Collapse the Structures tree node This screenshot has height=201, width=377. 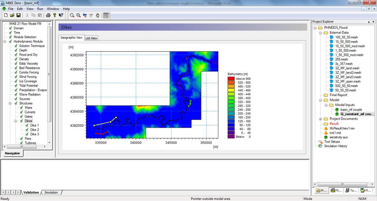click(10, 103)
